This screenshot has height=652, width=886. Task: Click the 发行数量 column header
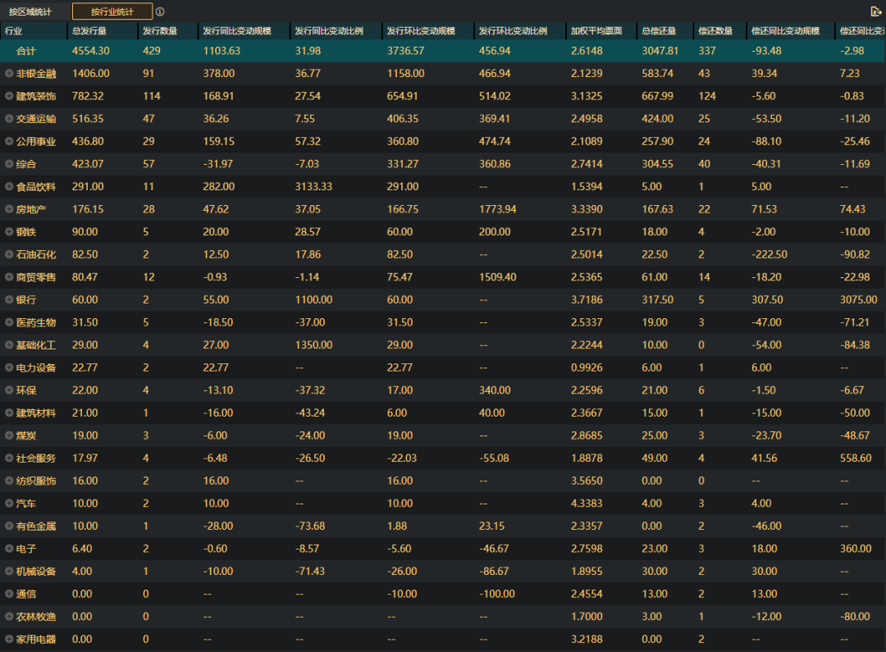159,31
